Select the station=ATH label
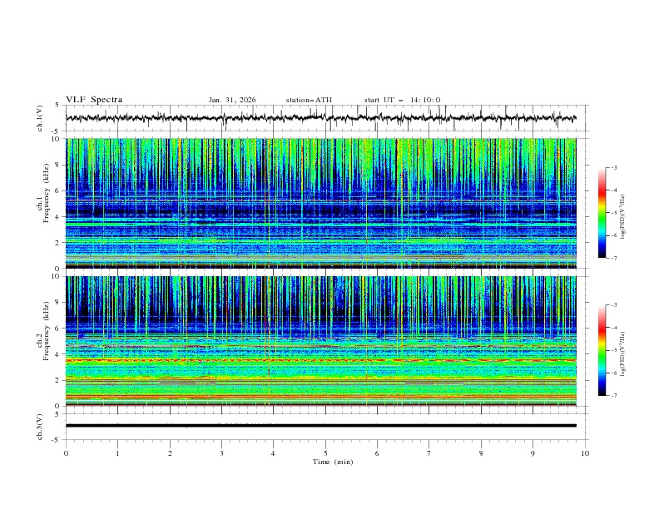659x509 pixels. click(x=309, y=100)
